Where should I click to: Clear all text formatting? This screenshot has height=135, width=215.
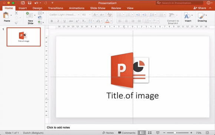[110, 15]
